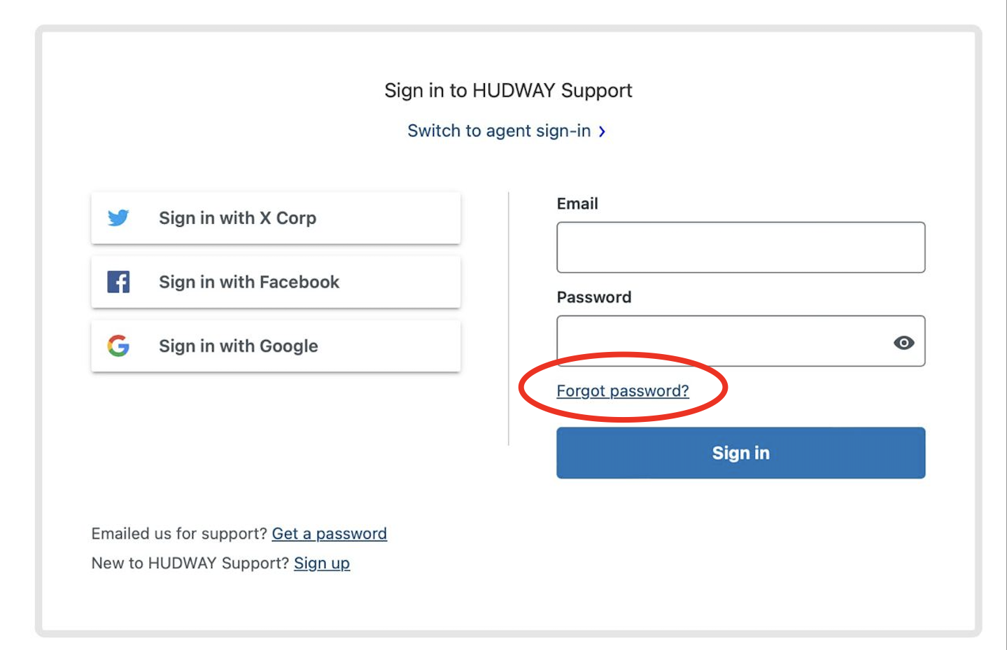Image resolution: width=1007 pixels, height=650 pixels.
Task: Click the New to HUDWAY Support? text
Action: point(190,563)
